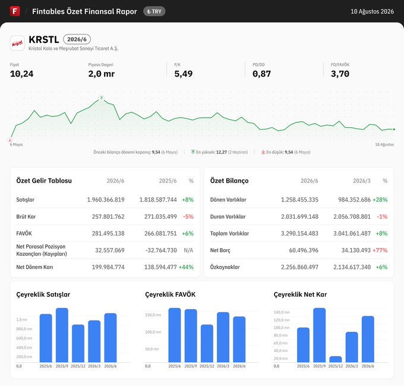Click the 2026/3 bar in Çeyreklik Net Kar
Viewport: 404px width, 386px height.
pyautogui.click(x=352, y=347)
